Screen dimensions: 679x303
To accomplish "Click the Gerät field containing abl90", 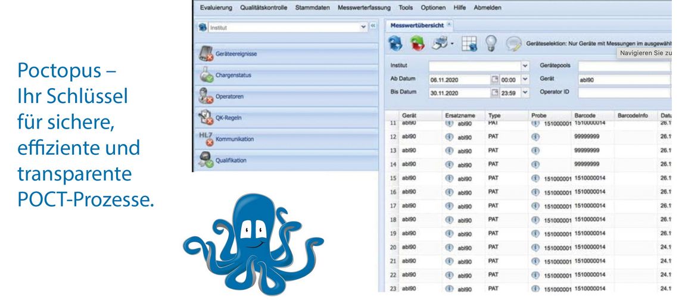I will 624,80.
